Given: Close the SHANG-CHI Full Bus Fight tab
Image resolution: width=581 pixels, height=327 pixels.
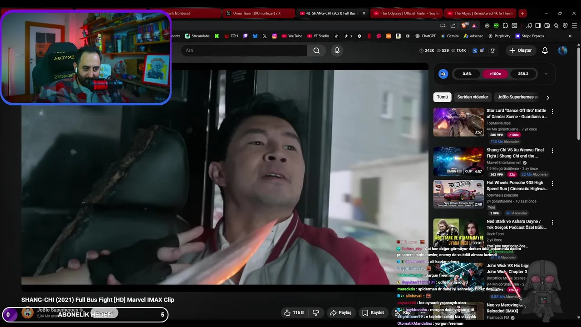Looking at the screenshot, I should (x=364, y=13).
